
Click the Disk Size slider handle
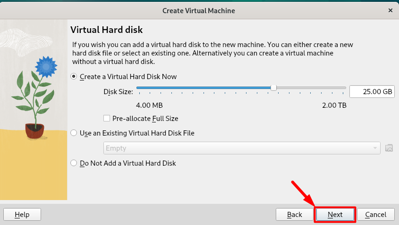click(273, 88)
